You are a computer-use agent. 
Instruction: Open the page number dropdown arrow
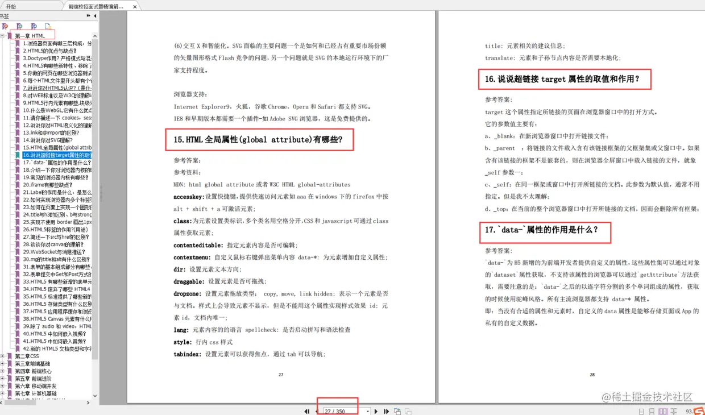click(x=368, y=411)
